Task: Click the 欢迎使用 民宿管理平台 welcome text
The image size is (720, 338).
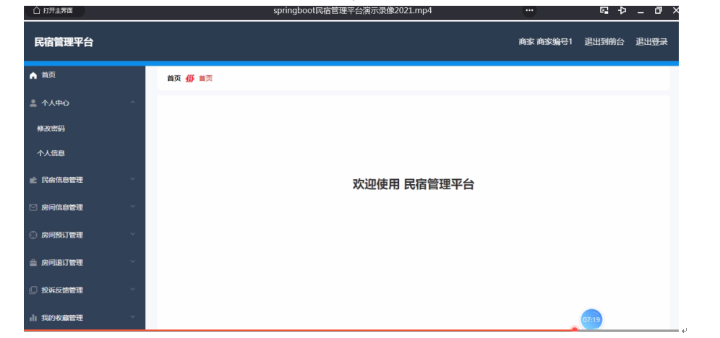Action: (x=413, y=185)
